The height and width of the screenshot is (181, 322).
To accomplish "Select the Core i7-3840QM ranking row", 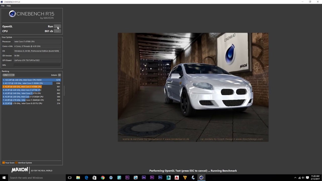I will [x=31, y=100].
